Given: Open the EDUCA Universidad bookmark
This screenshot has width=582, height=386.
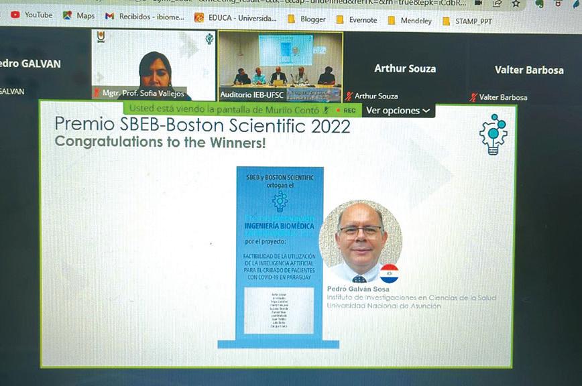Looking at the screenshot, I should coord(236,17).
